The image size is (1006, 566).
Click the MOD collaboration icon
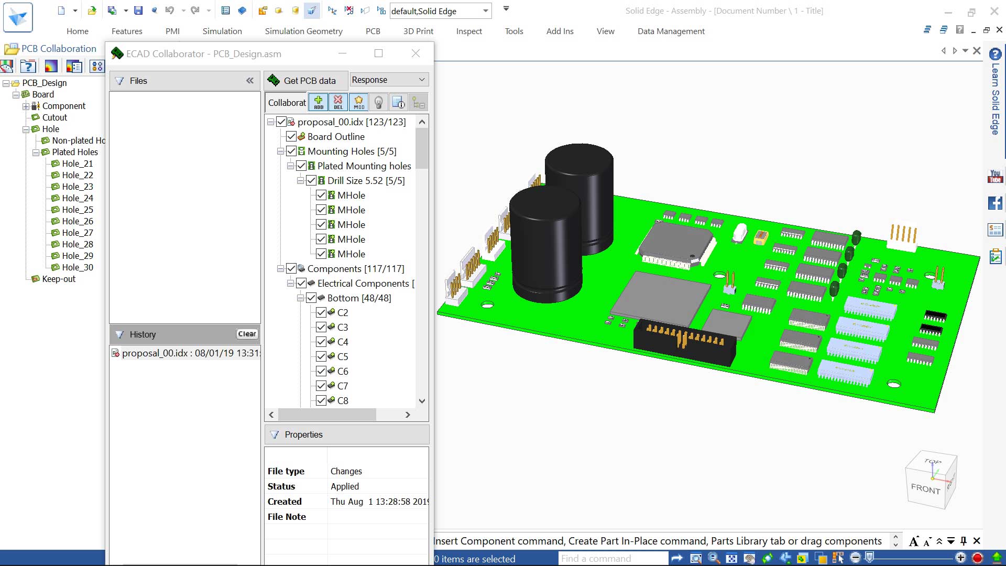[358, 102]
